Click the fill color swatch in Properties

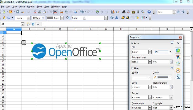pos(163,52)
